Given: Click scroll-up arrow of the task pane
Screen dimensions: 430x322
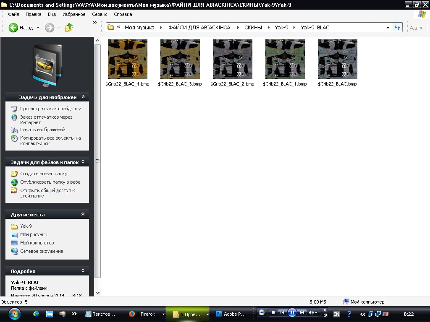Looking at the screenshot, I should click(97, 41).
